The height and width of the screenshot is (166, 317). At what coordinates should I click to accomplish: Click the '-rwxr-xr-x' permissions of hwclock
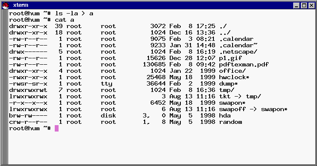click(28, 77)
